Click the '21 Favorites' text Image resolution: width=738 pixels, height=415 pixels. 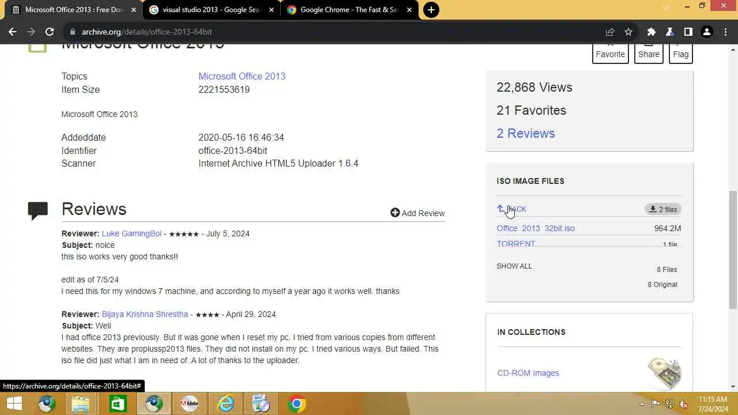tap(531, 110)
